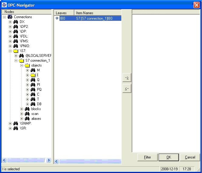202x173 pixels.
Task: Click the open folder icon next to \S7:
Action: [x=16, y=51]
